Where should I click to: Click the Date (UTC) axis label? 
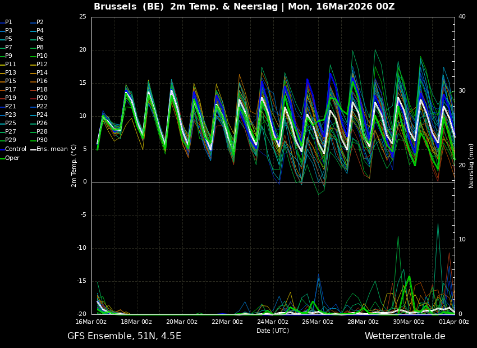tap(273, 331)
